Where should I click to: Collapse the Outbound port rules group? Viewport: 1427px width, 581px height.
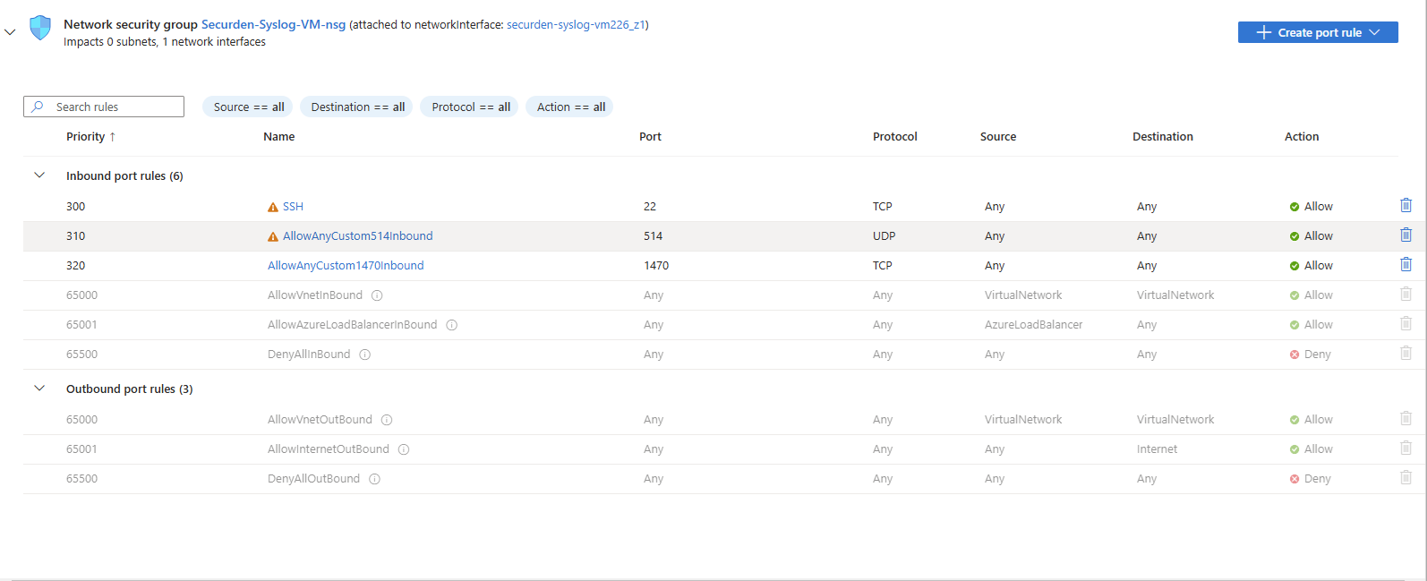pyautogui.click(x=39, y=389)
